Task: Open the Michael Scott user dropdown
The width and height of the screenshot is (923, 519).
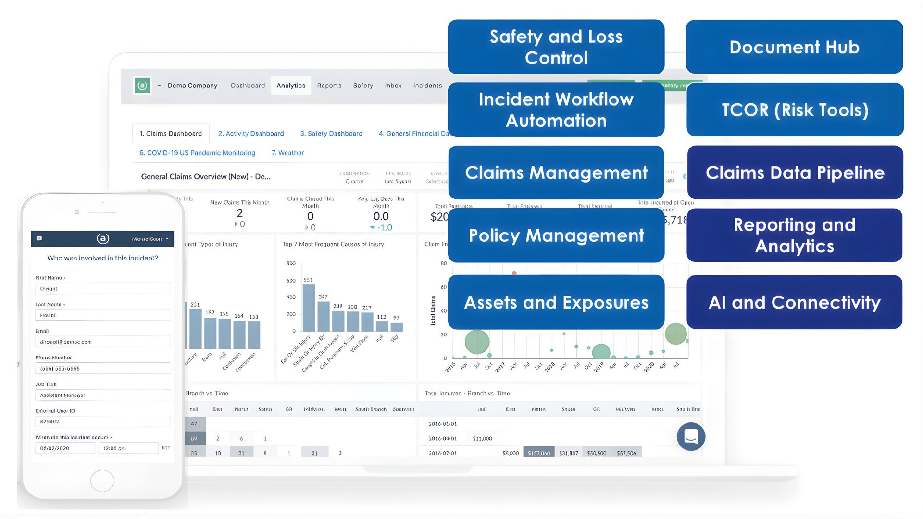Action: 150,239
